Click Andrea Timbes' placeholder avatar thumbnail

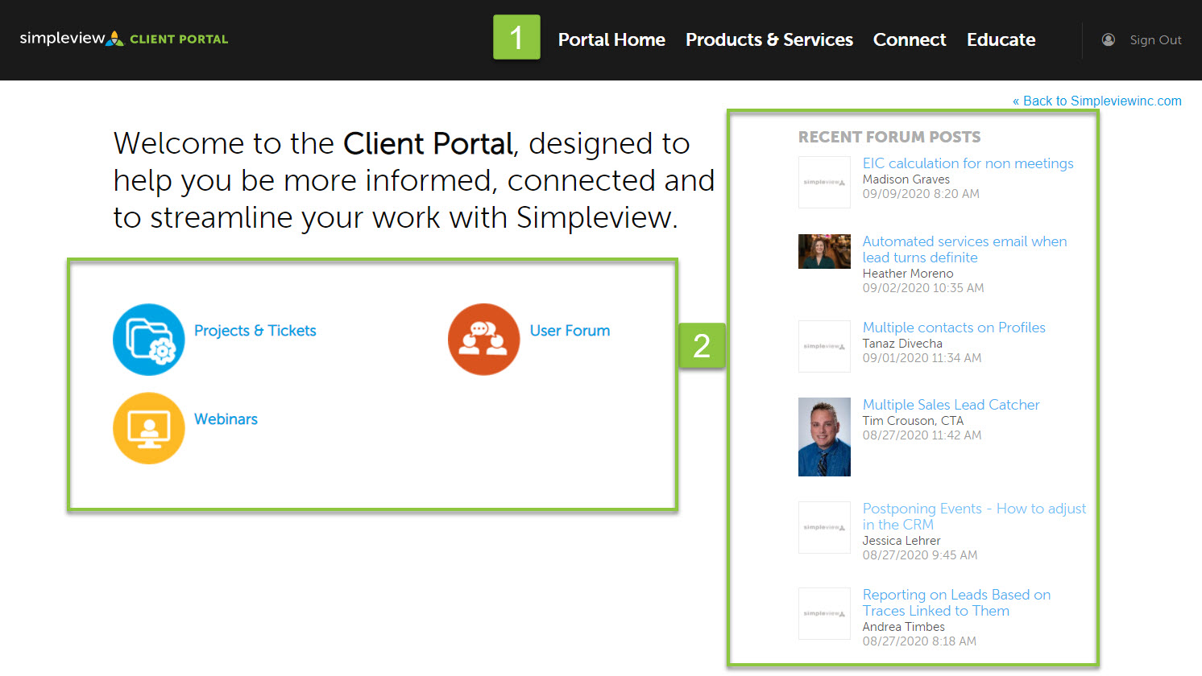(x=824, y=613)
